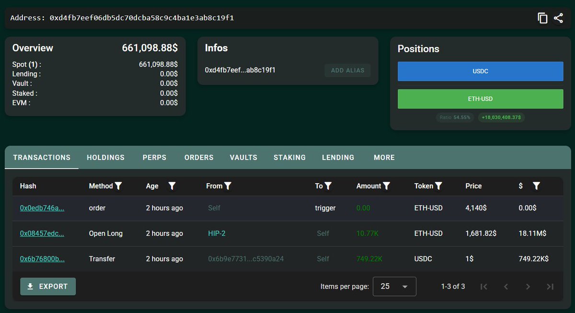Viewport: 575px width, 313px height.
Task: Select the ETH-USD position bar
Action: [480, 99]
